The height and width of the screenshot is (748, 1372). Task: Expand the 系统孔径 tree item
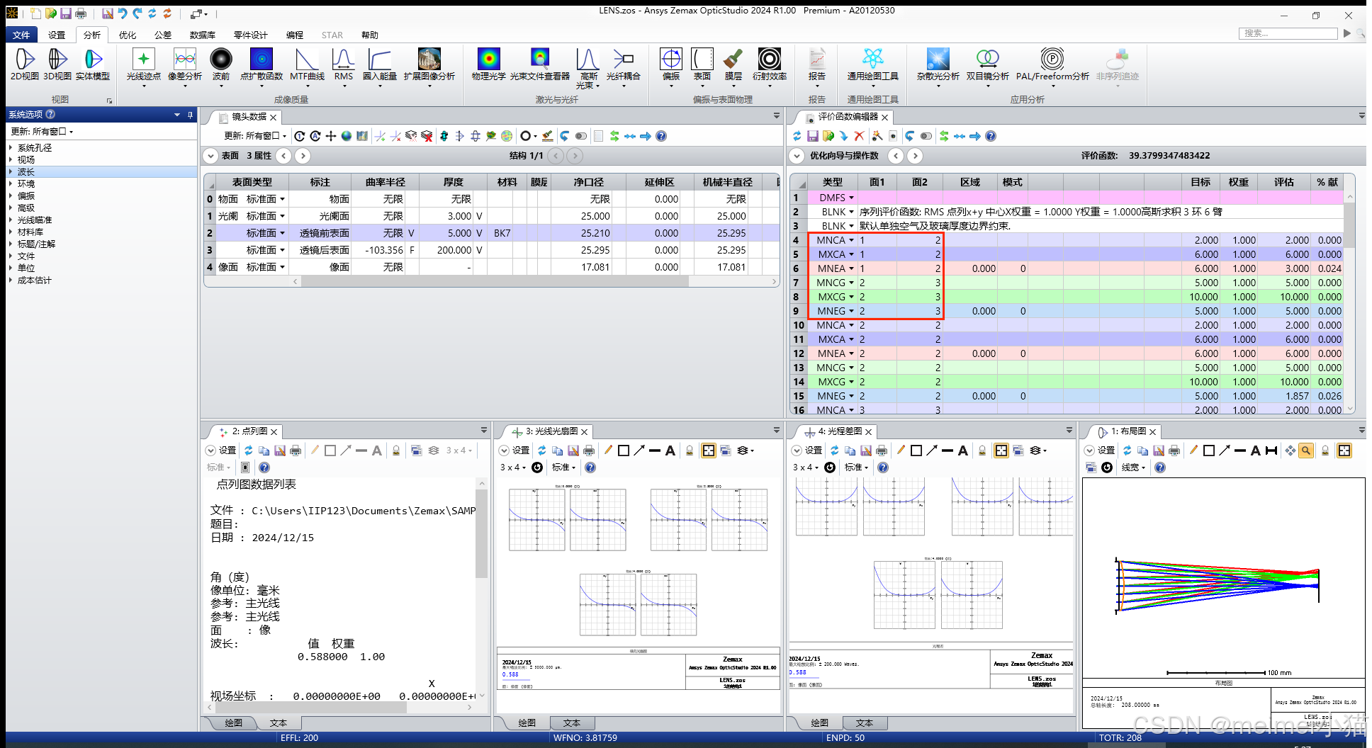[11, 148]
